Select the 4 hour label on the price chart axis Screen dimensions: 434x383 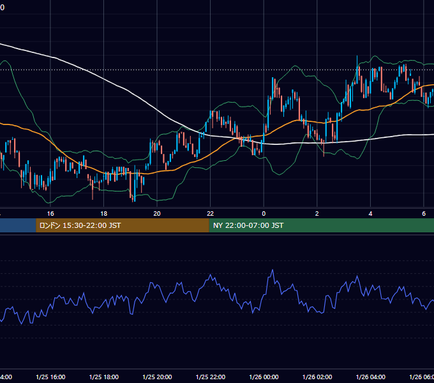tap(370, 214)
